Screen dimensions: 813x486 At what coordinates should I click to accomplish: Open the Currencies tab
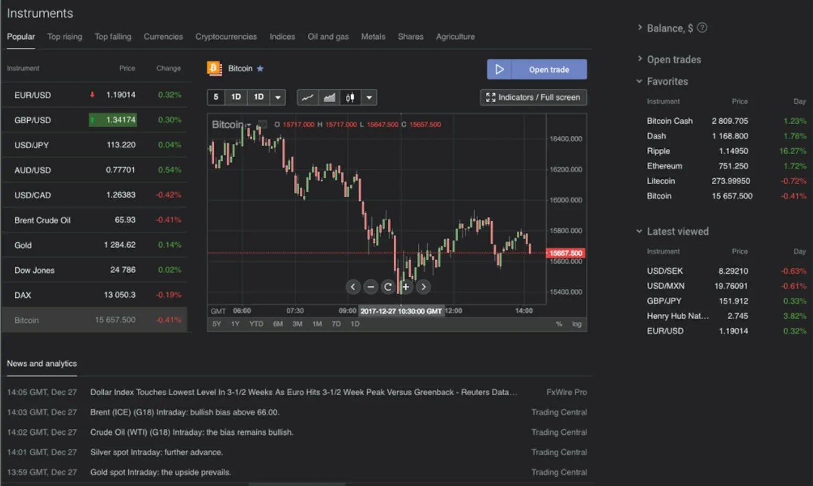coord(163,37)
